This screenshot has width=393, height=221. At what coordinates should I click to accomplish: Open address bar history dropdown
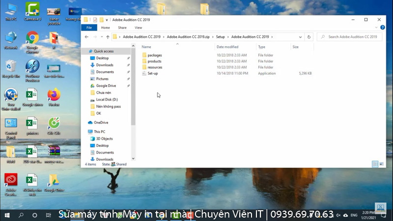click(x=300, y=37)
